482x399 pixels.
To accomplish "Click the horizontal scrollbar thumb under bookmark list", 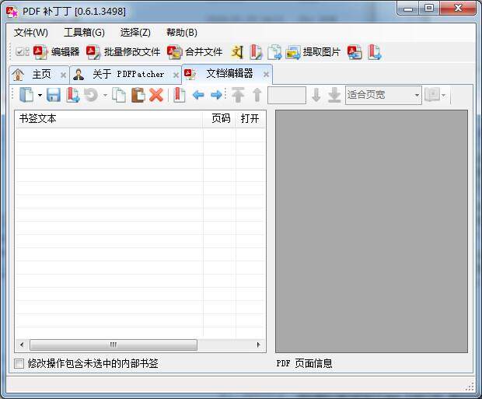I will [x=114, y=345].
